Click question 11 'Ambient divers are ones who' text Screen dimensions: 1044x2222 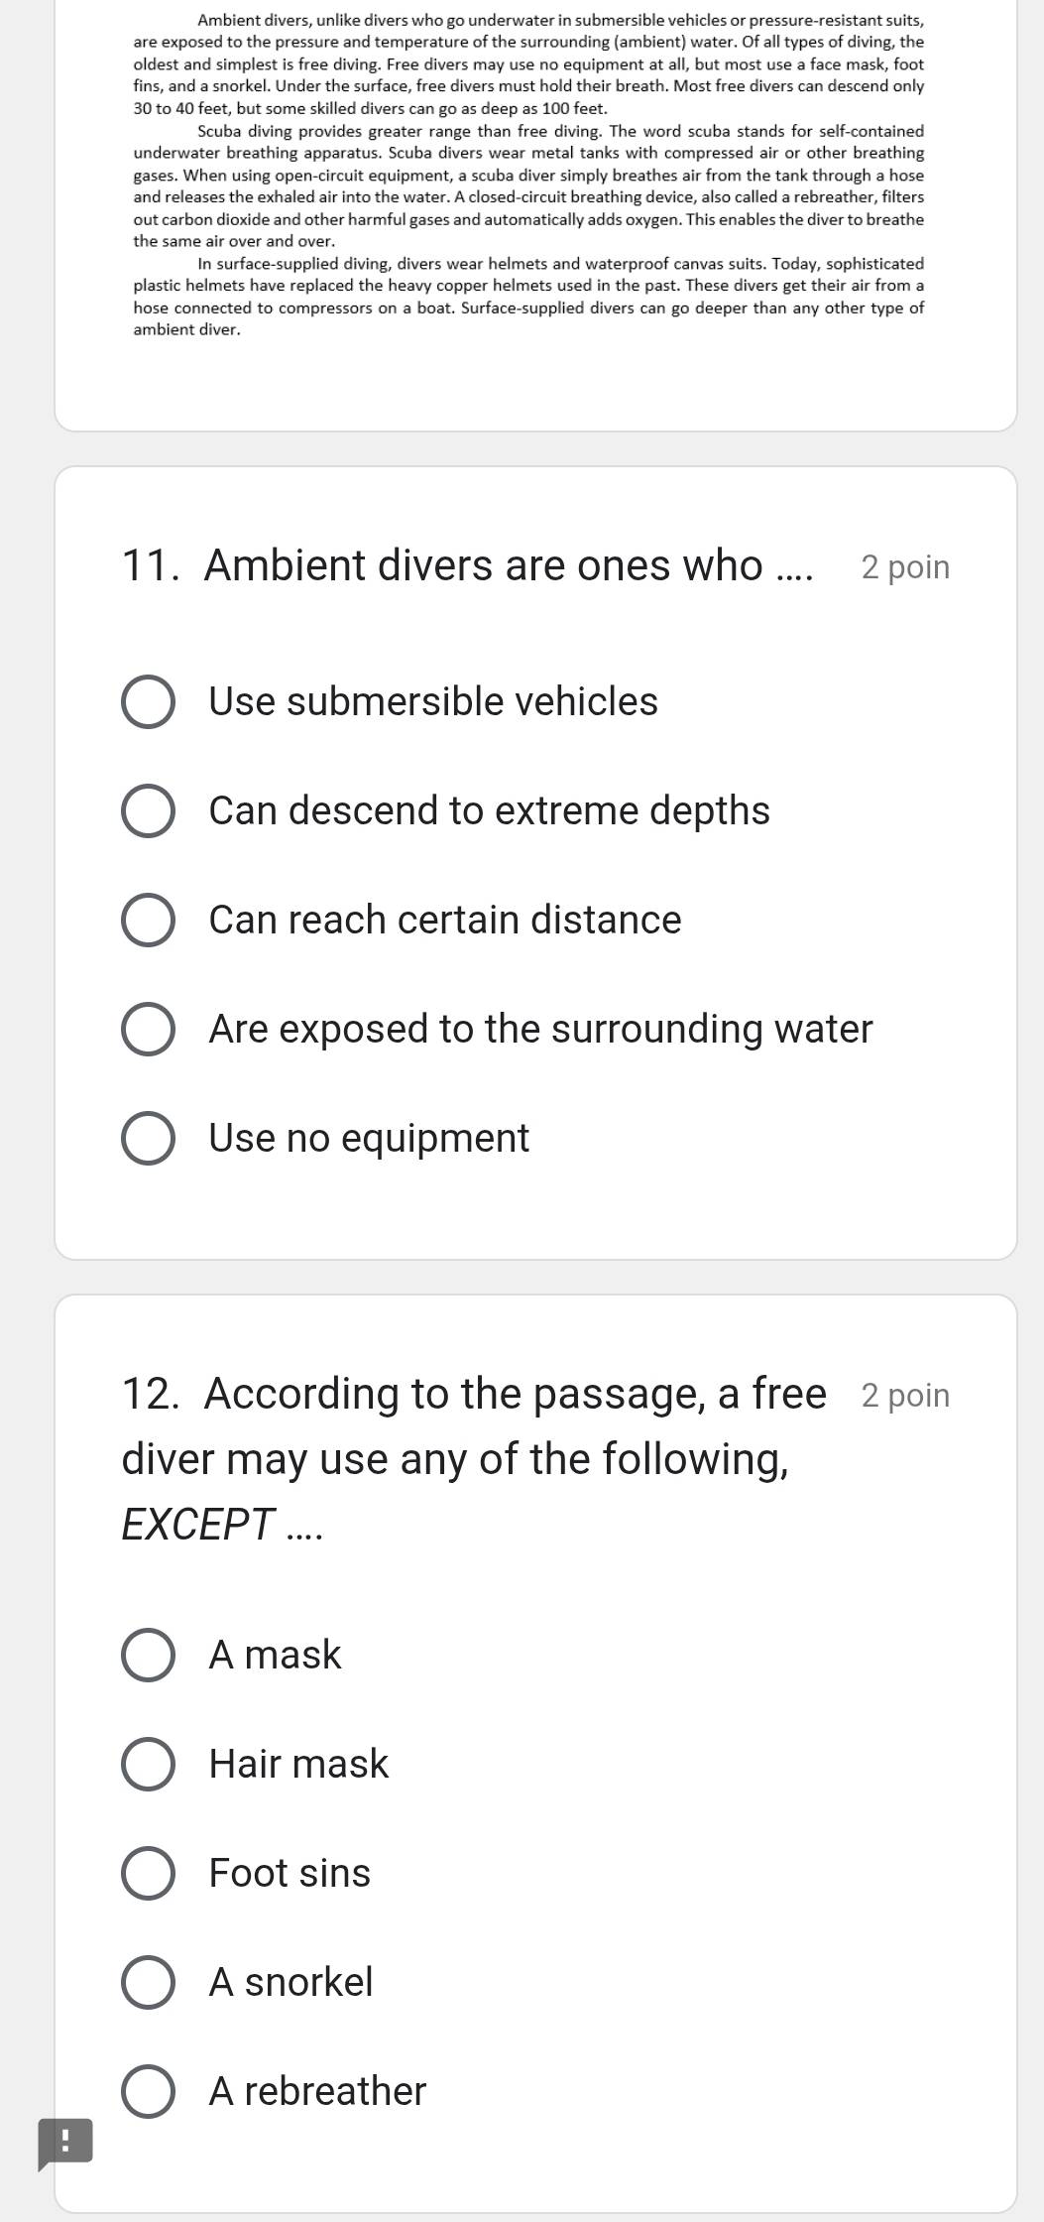tap(466, 565)
